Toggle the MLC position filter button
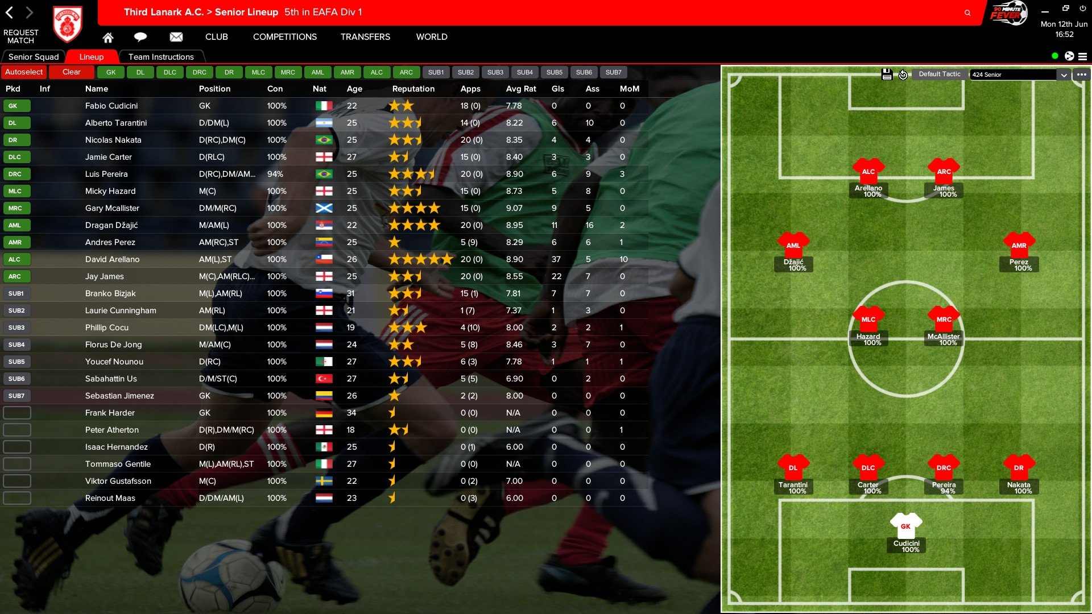 (257, 72)
